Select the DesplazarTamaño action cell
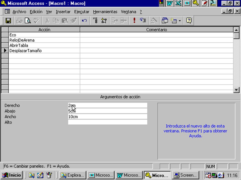Image resolution: width=241 pixels, height=180 pixels. pyautogui.click(x=44, y=51)
